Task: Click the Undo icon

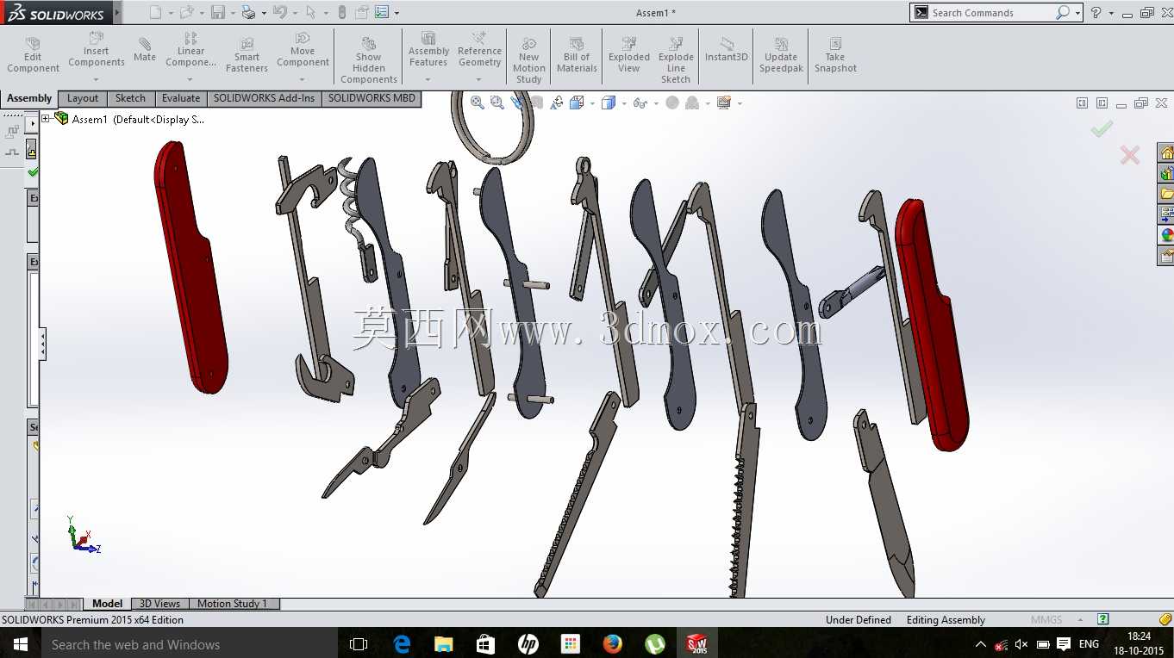Action: 279,12
